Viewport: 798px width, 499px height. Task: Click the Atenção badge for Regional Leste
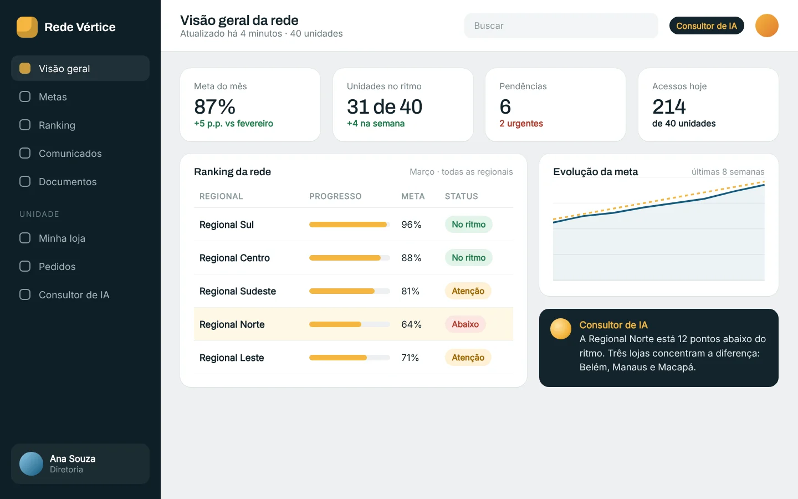468,358
